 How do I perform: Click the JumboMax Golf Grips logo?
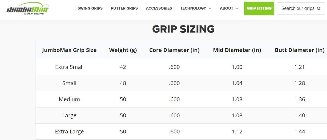(x=28, y=8)
